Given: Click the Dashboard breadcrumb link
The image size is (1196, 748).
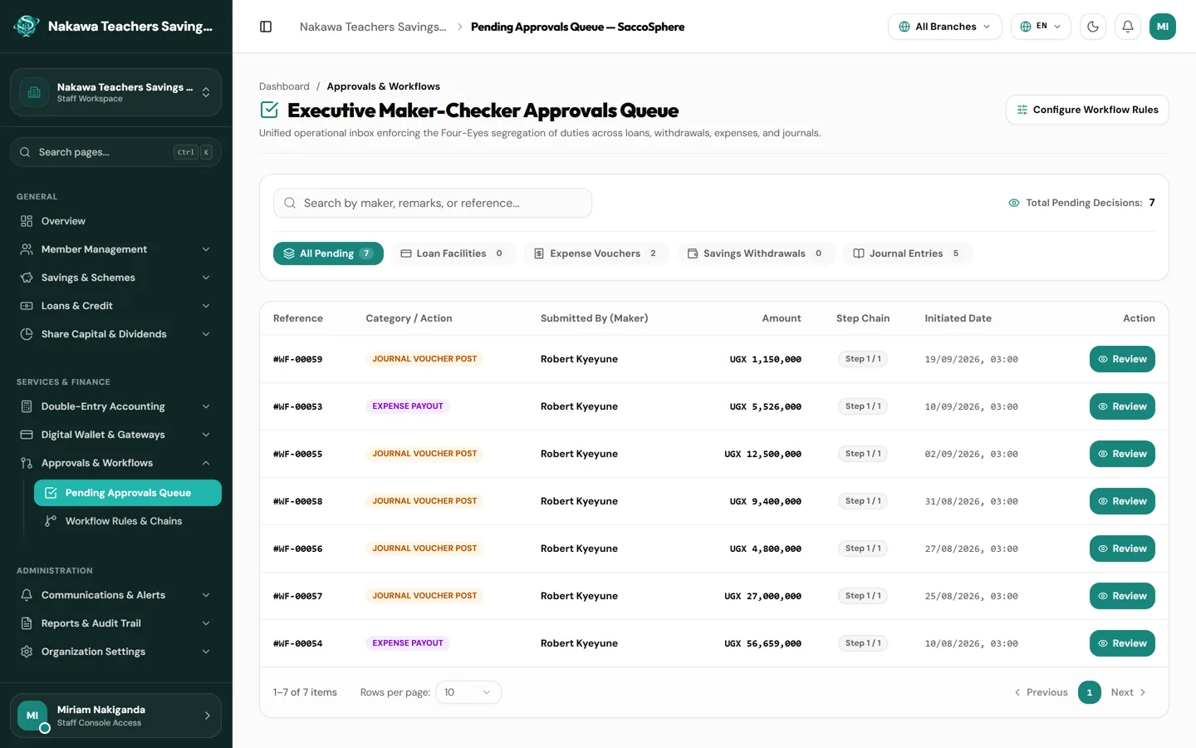Looking at the screenshot, I should click(x=284, y=86).
